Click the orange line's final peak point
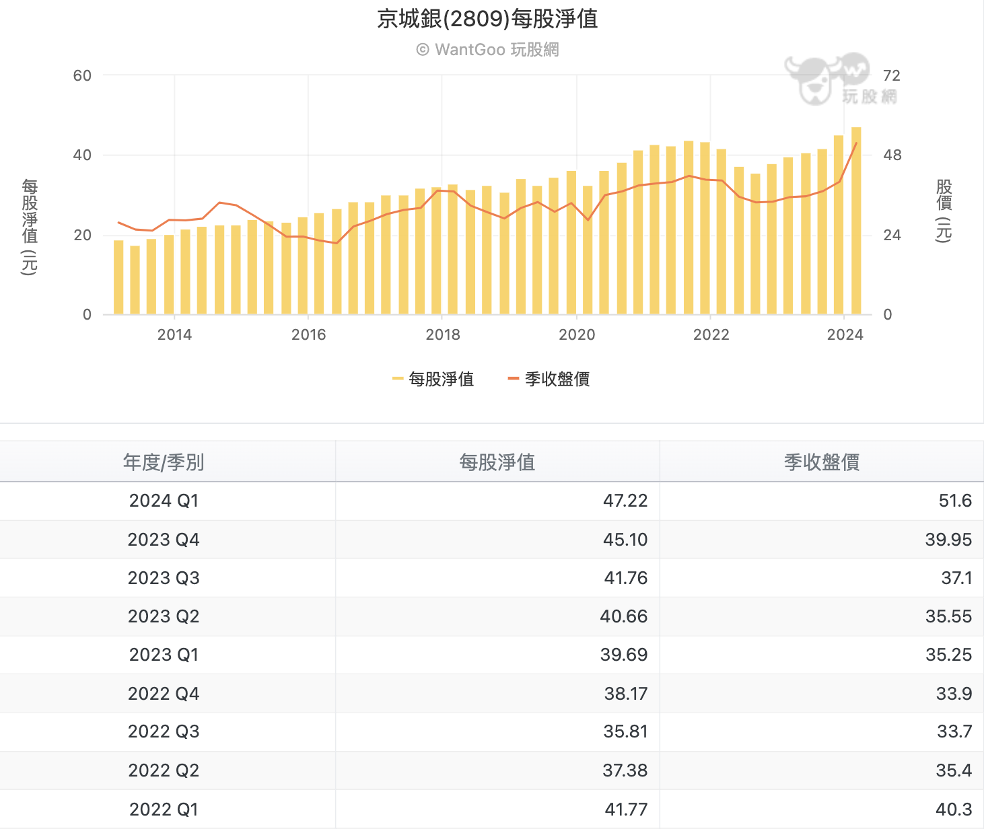This screenshot has width=984, height=829. coord(856,143)
